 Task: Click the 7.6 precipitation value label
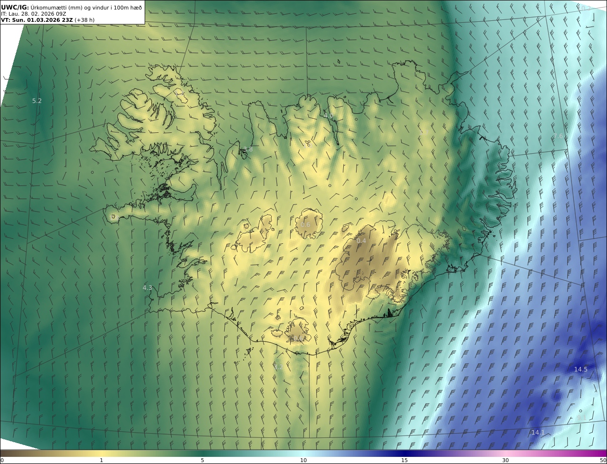pyautogui.click(x=559, y=136)
